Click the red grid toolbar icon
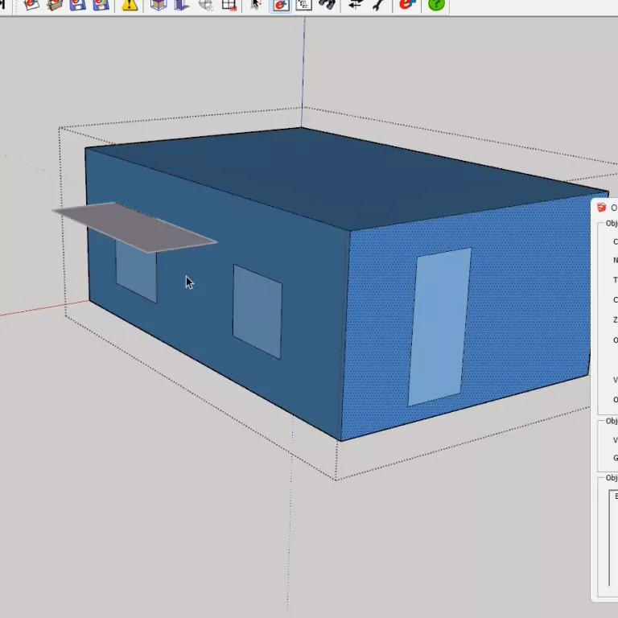The image size is (618, 618). point(229,4)
